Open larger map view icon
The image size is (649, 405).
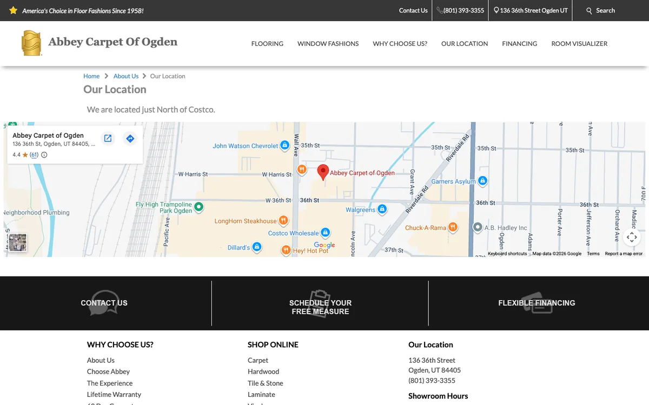(108, 138)
